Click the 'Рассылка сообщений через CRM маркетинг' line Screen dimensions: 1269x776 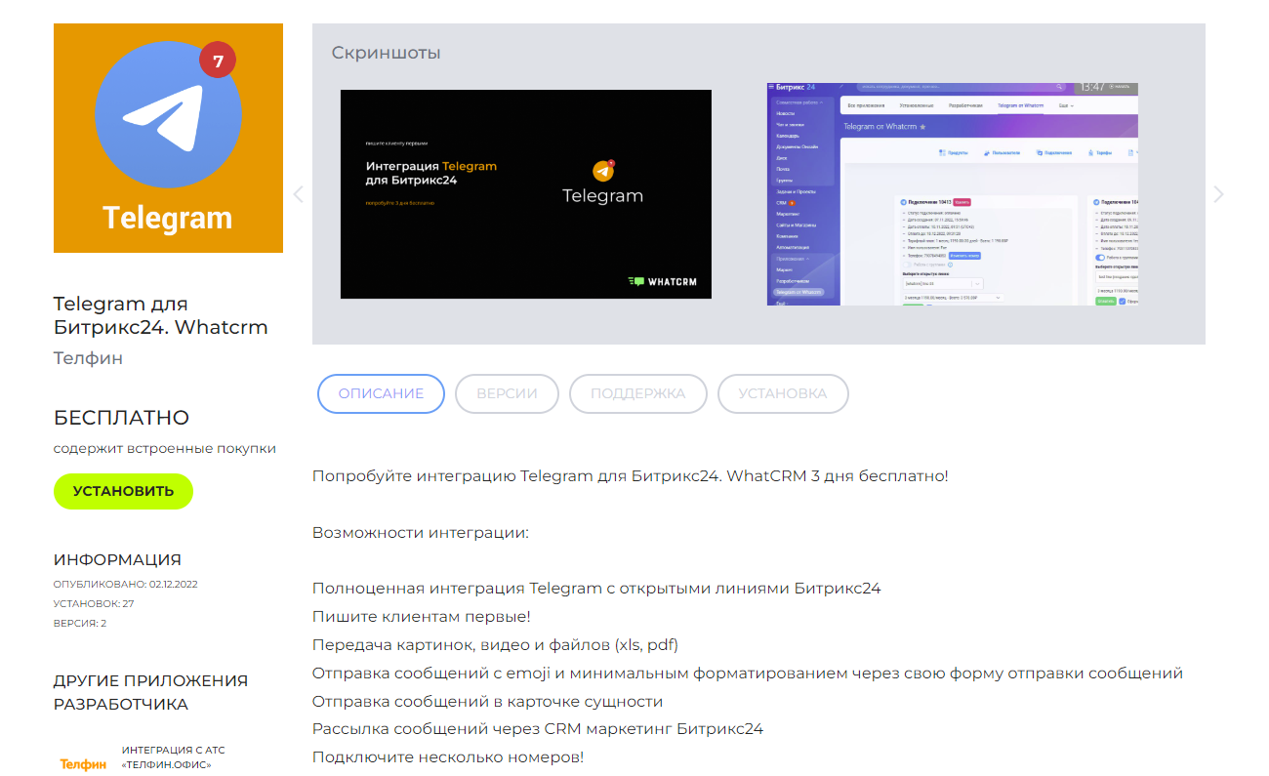point(538,729)
